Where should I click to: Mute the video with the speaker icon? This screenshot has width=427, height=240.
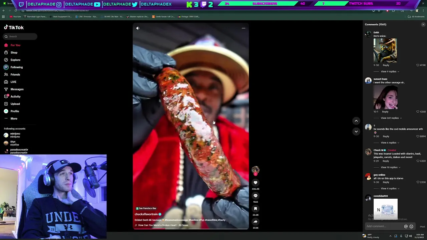138,28
